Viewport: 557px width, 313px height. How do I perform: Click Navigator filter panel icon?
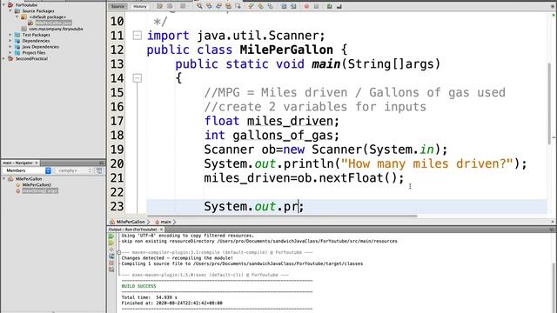click(99, 170)
